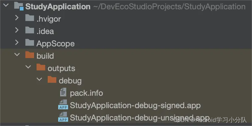Collapse the build folder arrow

click(17, 56)
